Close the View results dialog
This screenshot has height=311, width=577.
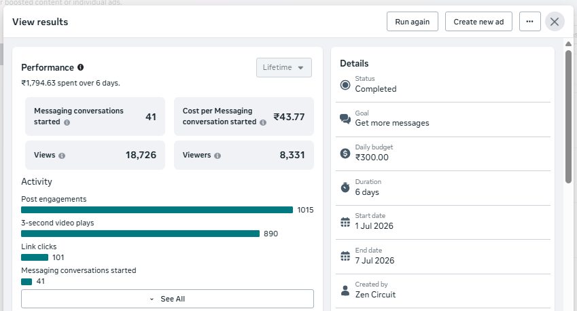coord(555,22)
